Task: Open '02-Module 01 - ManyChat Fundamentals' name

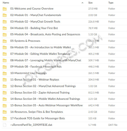Action: [x=36, y=15]
